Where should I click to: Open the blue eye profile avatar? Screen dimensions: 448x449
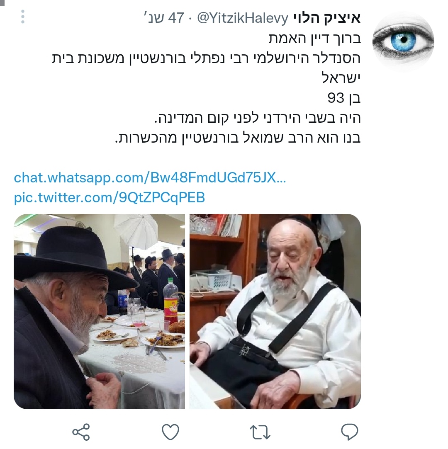click(403, 41)
